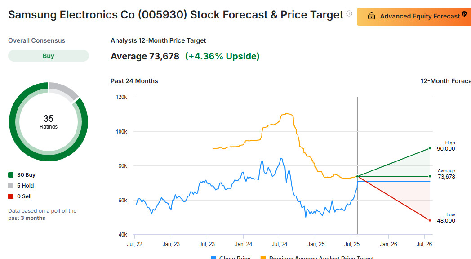Click the lock icon on Advanced Equity Forecast
The height and width of the screenshot is (259, 471).
371,16
